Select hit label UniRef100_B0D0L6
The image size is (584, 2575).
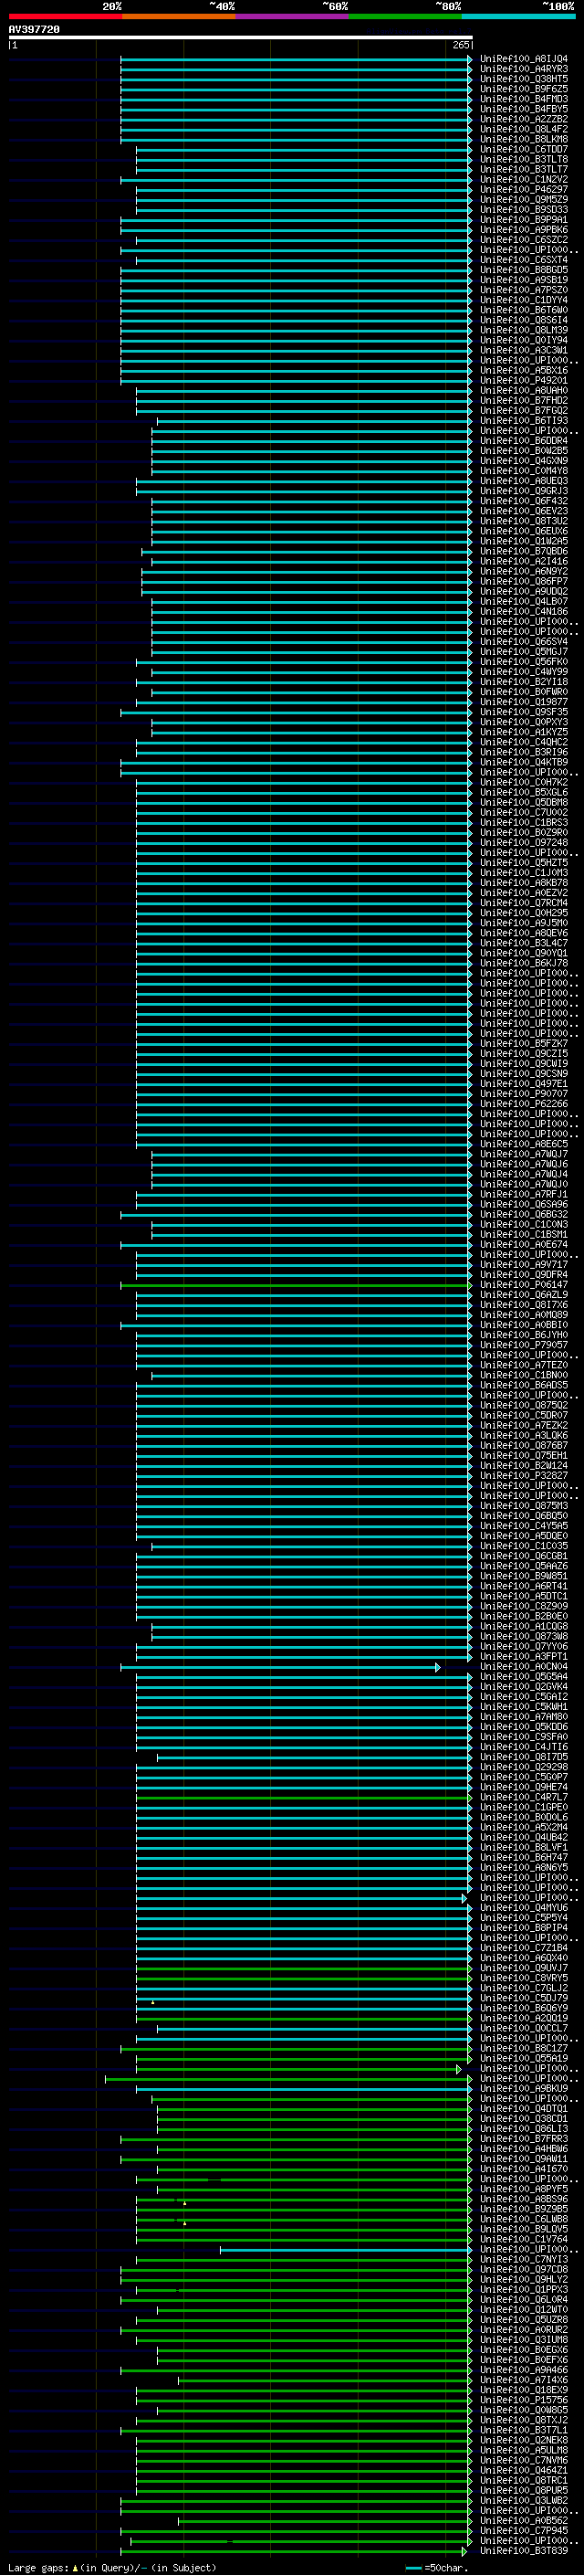point(524,1817)
